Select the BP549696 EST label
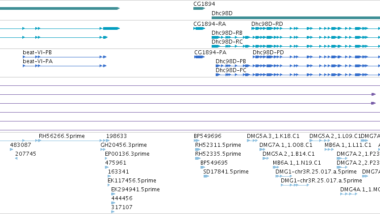Image resolution: width=380 pixels, height=214 pixels. [x=208, y=136]
